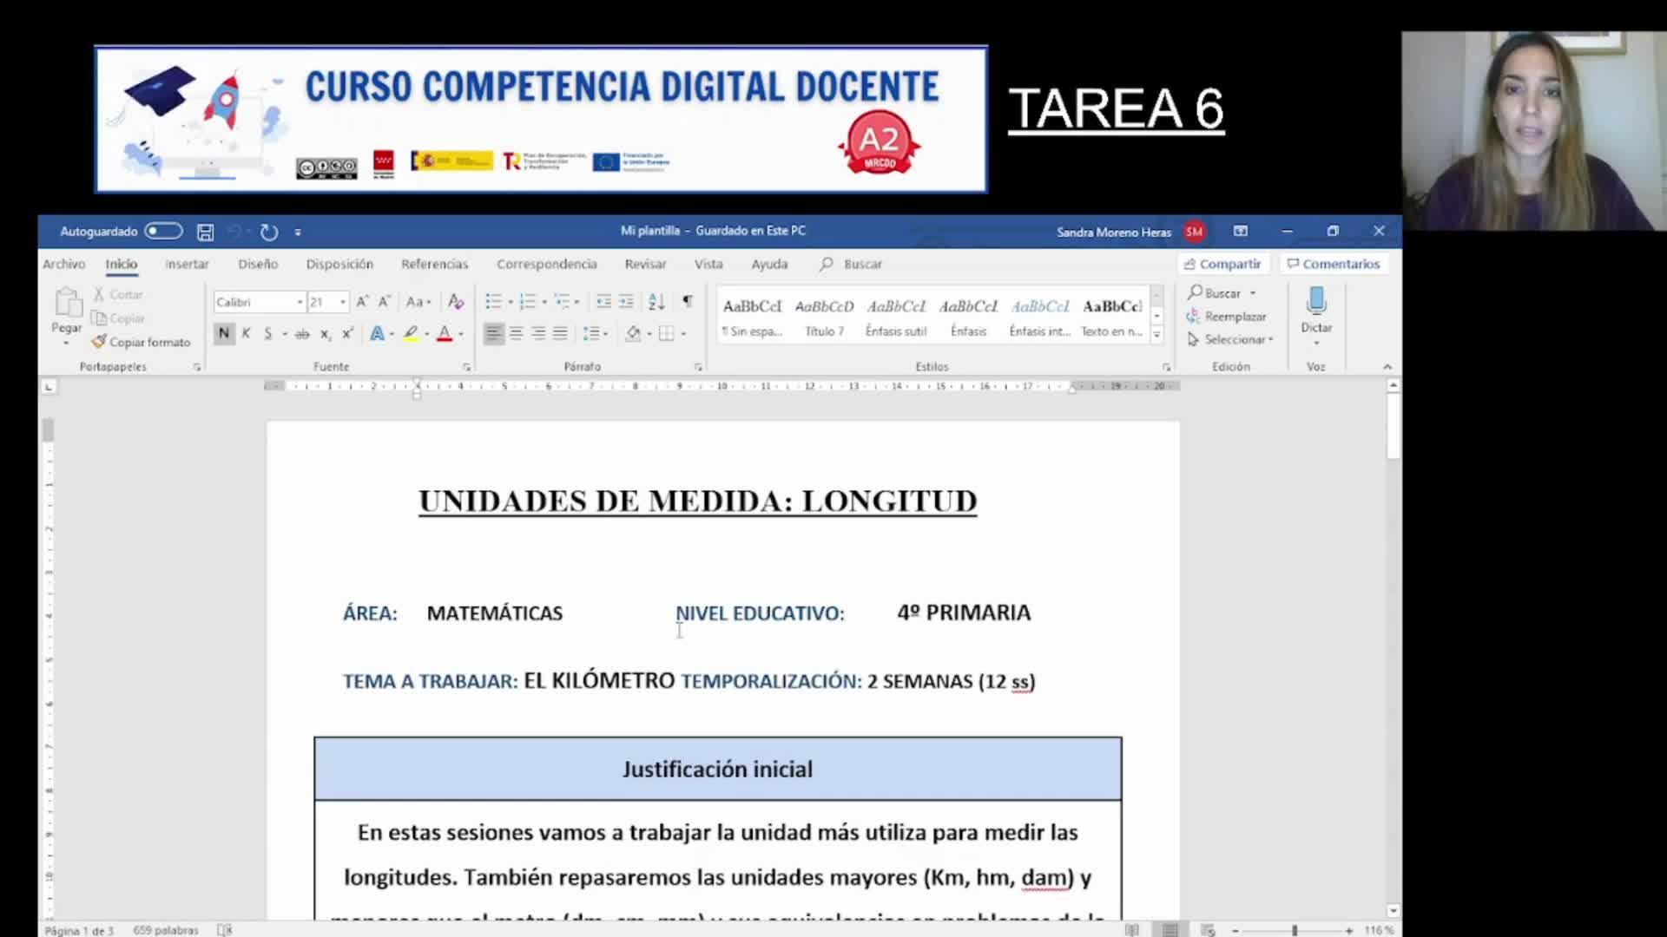Click the clear formatting eraser icon

click(x=456, y=302)
